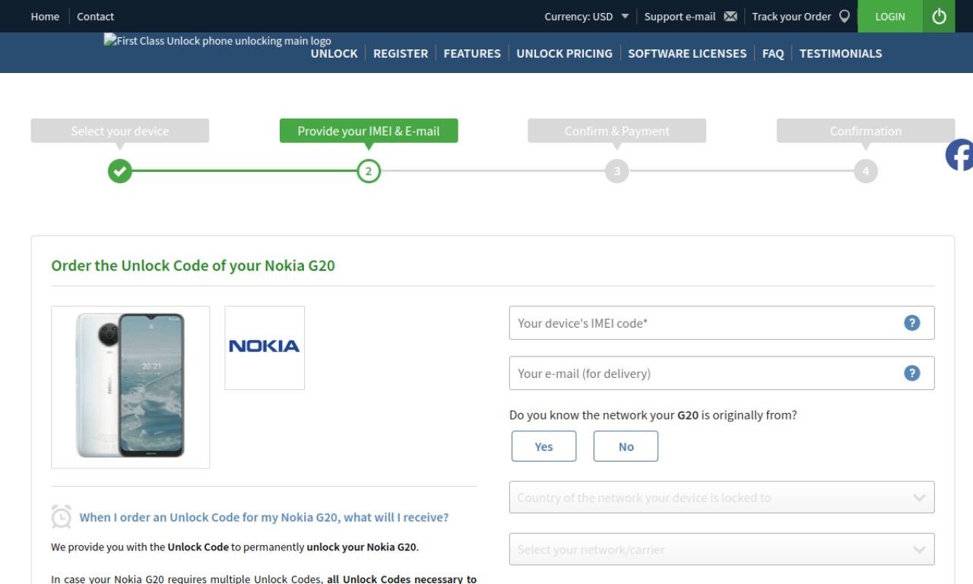Click the Track your Order link text
The image size is (973, 584).
point(791,16)
